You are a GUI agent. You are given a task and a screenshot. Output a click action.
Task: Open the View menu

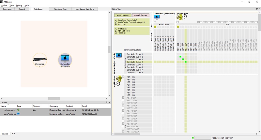tap(12, 6)
